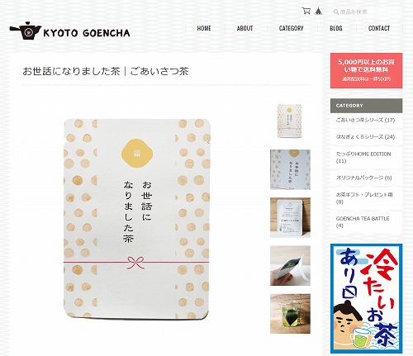The width and height of the screenshot is (413, 356).
Task: Open はなぶくろシリーズ (24) category
Action: point(365,137)
